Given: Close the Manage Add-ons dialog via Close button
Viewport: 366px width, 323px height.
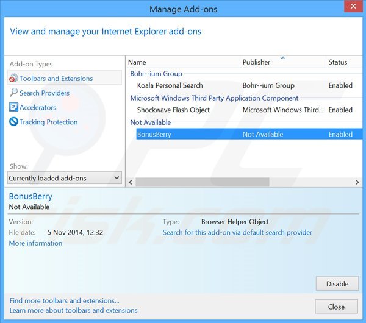Looking at the screenshot, I should click(x=336, y=307).
